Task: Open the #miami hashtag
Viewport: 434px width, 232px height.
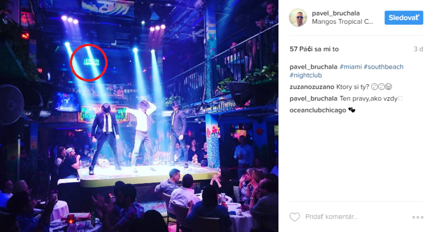Action: pyautogui.click(x=351, y=67)
